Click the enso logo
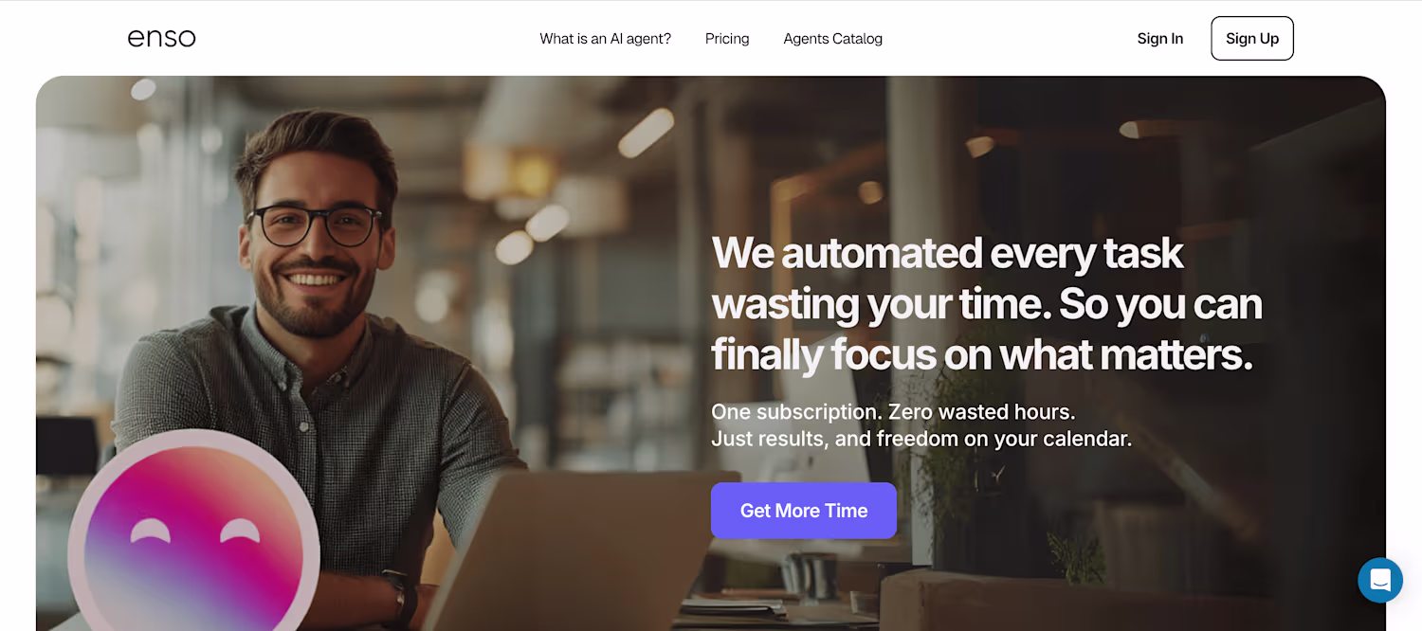Viewport: 1422px width, 631px height. 162,39
